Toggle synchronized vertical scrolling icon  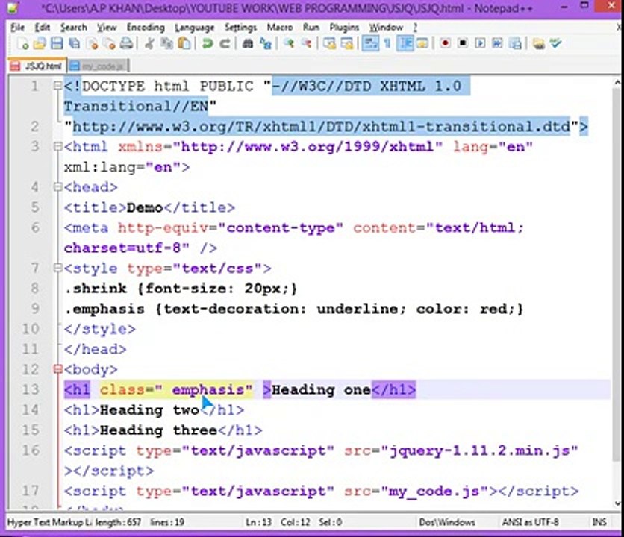tap(329, 43)
